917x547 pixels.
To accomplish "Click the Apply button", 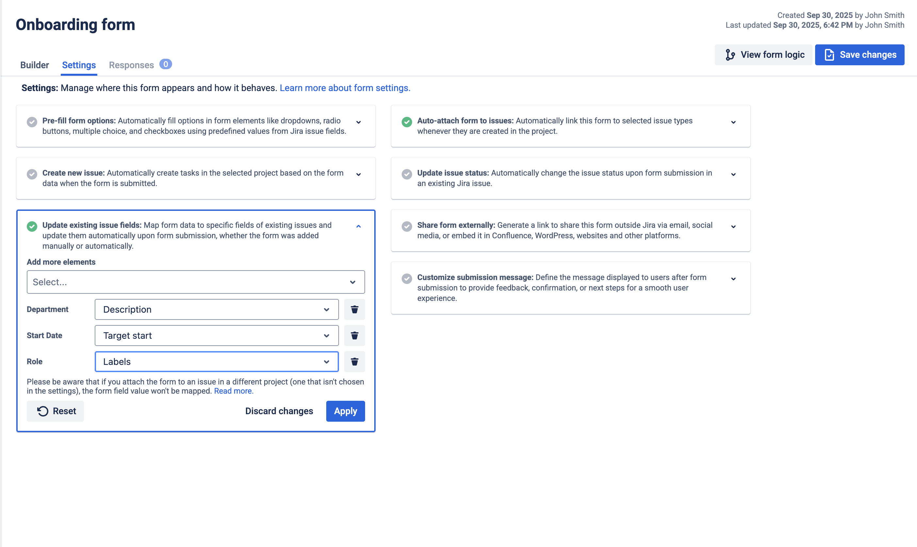I will pos(345,411).
